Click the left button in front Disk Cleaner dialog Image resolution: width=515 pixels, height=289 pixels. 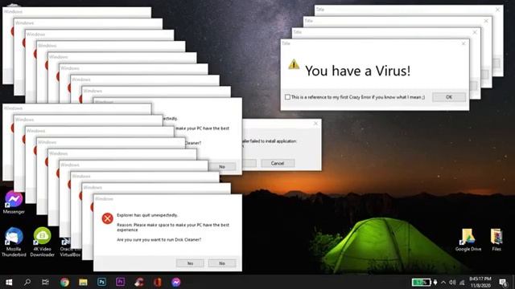click(x=190, y=263)
